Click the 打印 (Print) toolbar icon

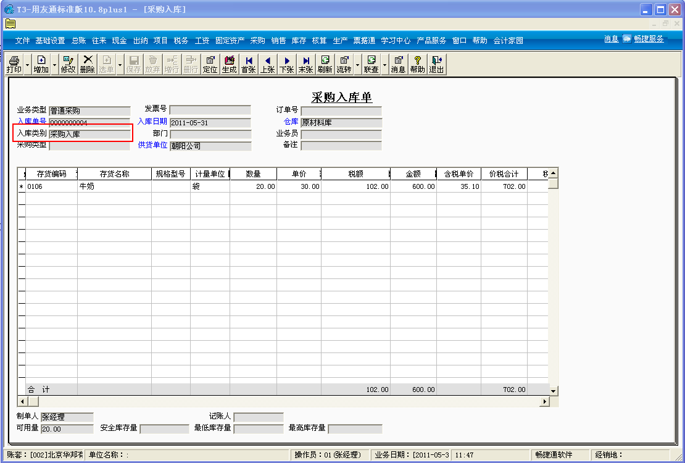[14, 64]
